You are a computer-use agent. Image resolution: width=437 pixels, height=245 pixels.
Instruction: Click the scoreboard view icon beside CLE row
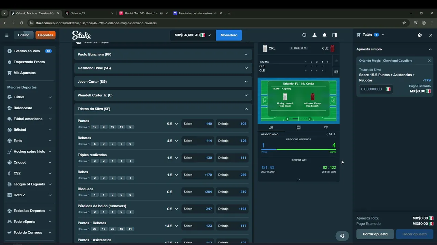(x=336, y=72)
